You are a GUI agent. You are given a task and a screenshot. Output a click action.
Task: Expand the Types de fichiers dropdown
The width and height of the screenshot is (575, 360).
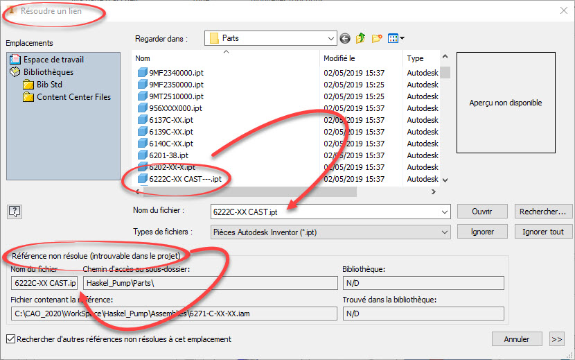pyautogui.click(x=443, y=232)
